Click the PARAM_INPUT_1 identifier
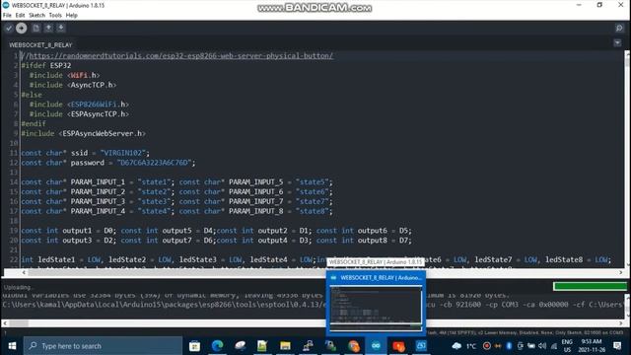The image size is (631, 355). (98, 181)
